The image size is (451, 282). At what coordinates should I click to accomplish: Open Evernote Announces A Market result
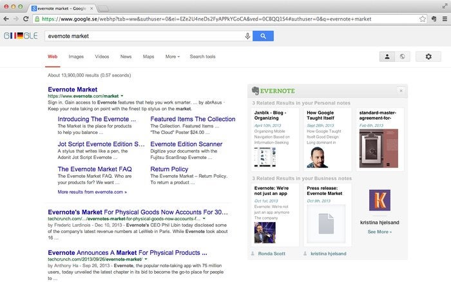[128, 252]
